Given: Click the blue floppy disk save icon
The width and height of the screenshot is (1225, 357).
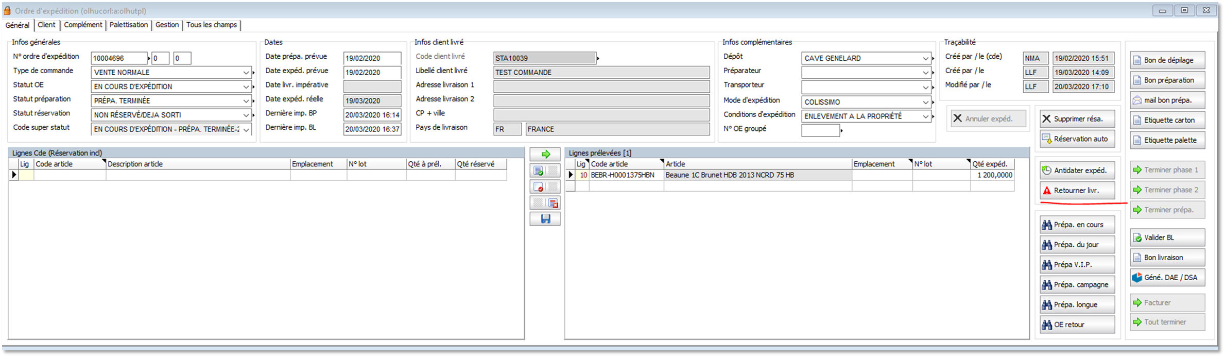Looking at the screenshot, I should click(545, 219).
